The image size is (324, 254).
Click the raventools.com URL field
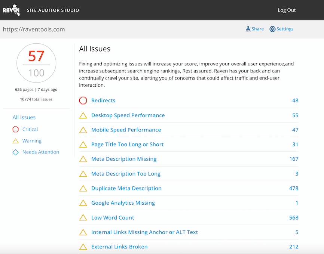(x=34, y=29)
